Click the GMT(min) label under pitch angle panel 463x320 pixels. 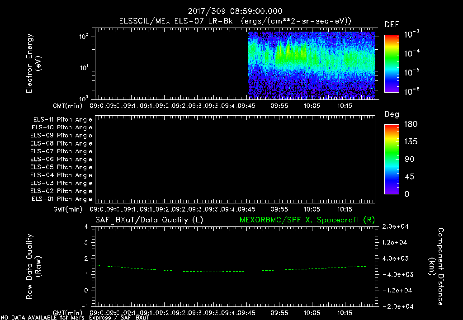[x=68, y=210]
